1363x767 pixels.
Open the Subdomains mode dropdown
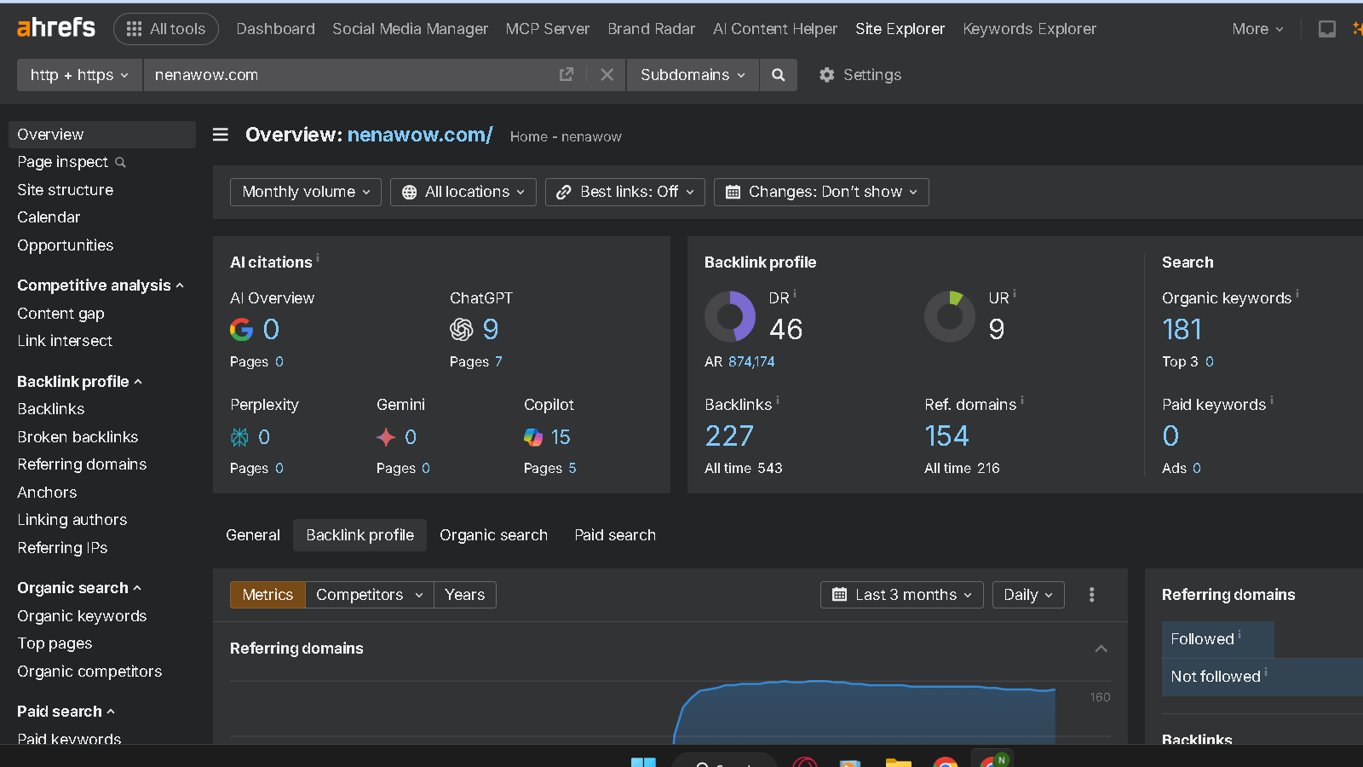coord(692,75)
